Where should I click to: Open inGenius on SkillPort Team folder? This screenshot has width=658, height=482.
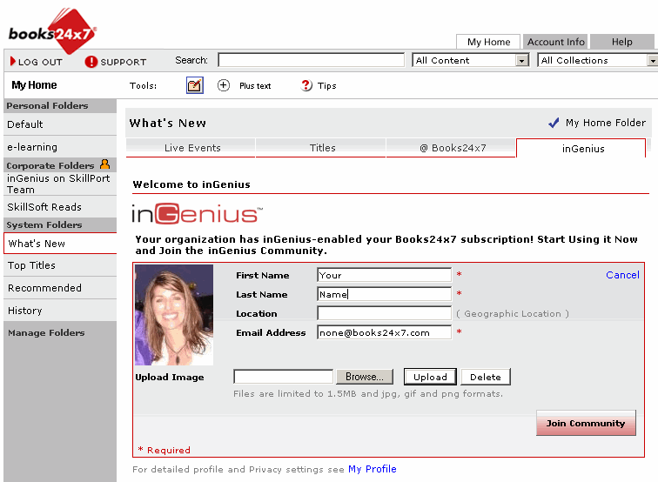60,184
